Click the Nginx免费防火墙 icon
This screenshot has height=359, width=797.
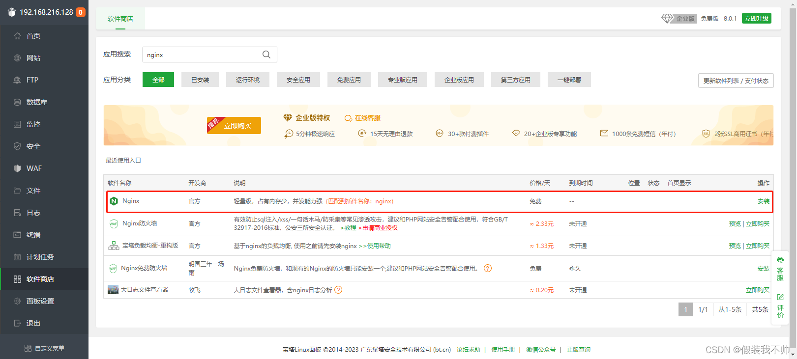point(113,268)
